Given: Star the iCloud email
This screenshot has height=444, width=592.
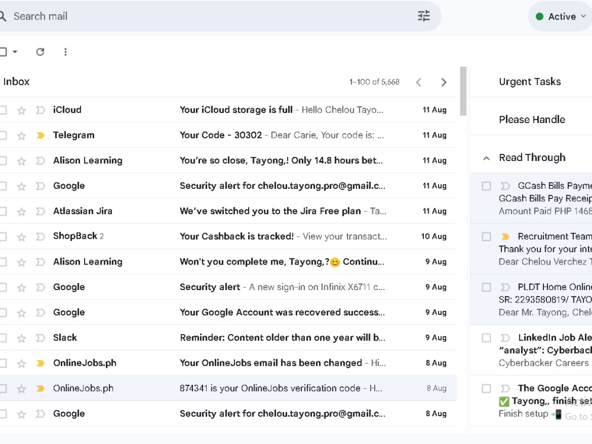Looking at the screenshot, I should pos(21,110).
